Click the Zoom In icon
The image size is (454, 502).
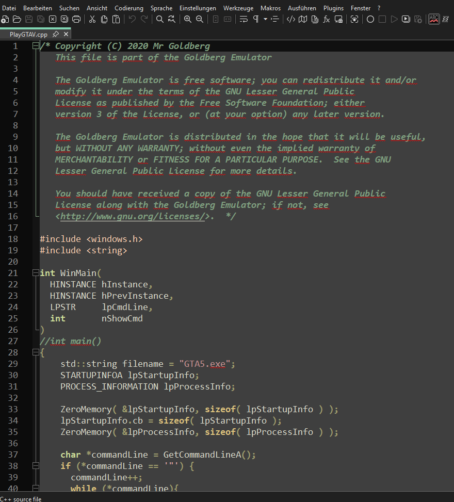[x=188, y=20]
